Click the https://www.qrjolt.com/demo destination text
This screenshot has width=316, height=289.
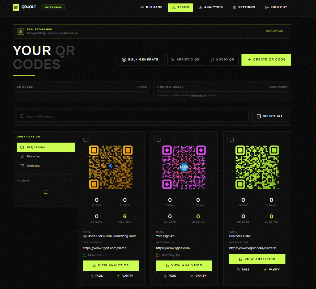click(104, 248)
